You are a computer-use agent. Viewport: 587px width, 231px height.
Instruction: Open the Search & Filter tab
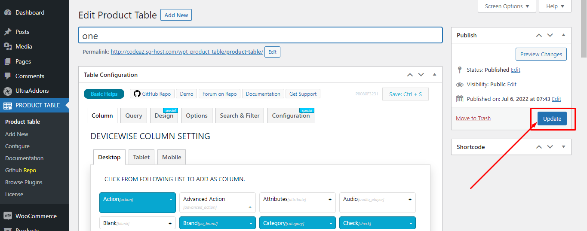click(x=240, y=115)
